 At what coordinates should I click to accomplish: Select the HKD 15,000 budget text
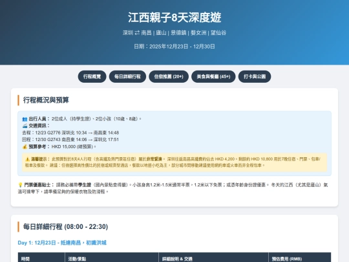[x=74, y=147]
